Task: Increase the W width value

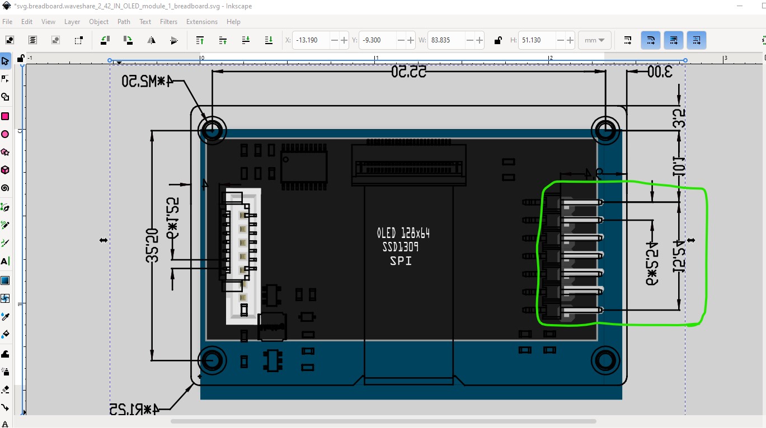Action: point(480,40)
